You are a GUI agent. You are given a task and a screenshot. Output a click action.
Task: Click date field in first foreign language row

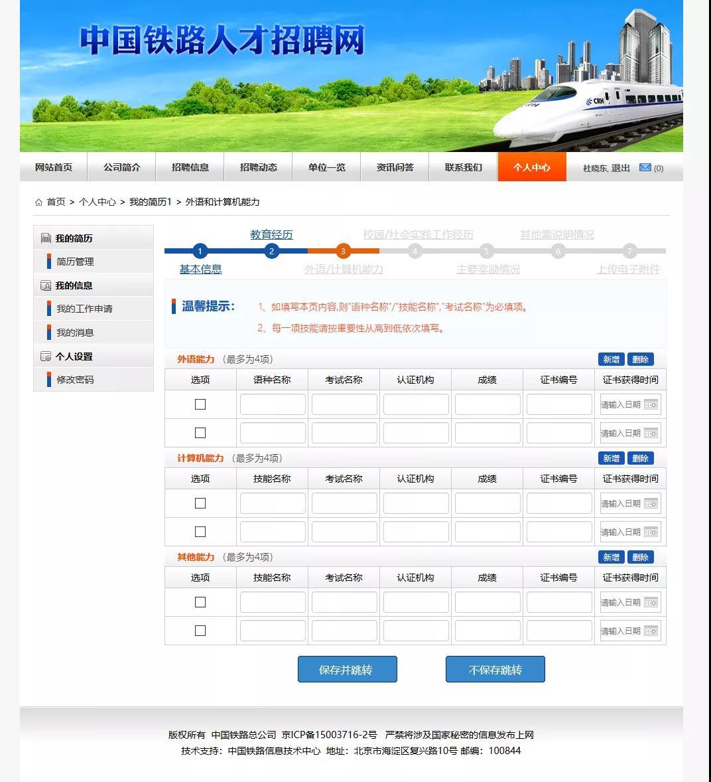click(x=630, y=404)
